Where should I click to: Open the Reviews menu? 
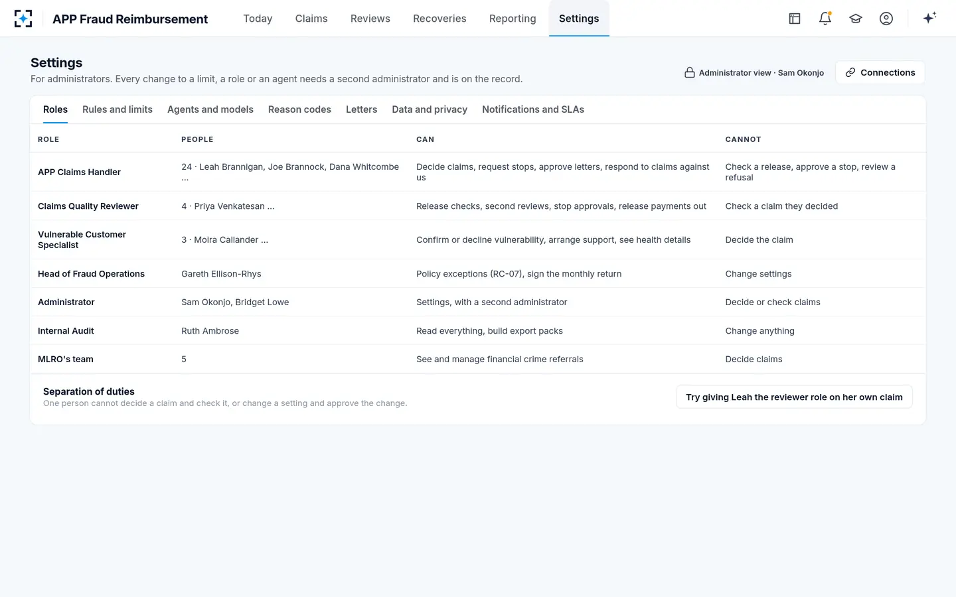tap(370, 19)
